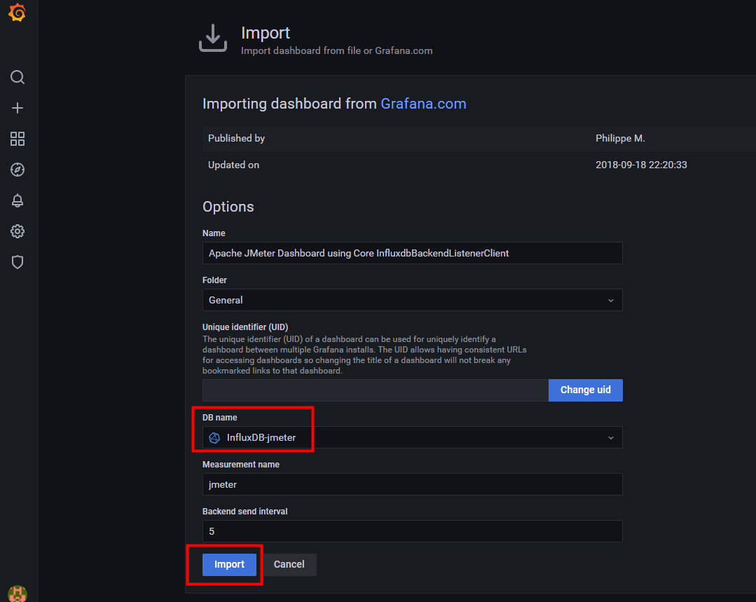Viewport: 756px width, 602px height.
Task: Click into the dashboard Name field
Action: (412, 253)
